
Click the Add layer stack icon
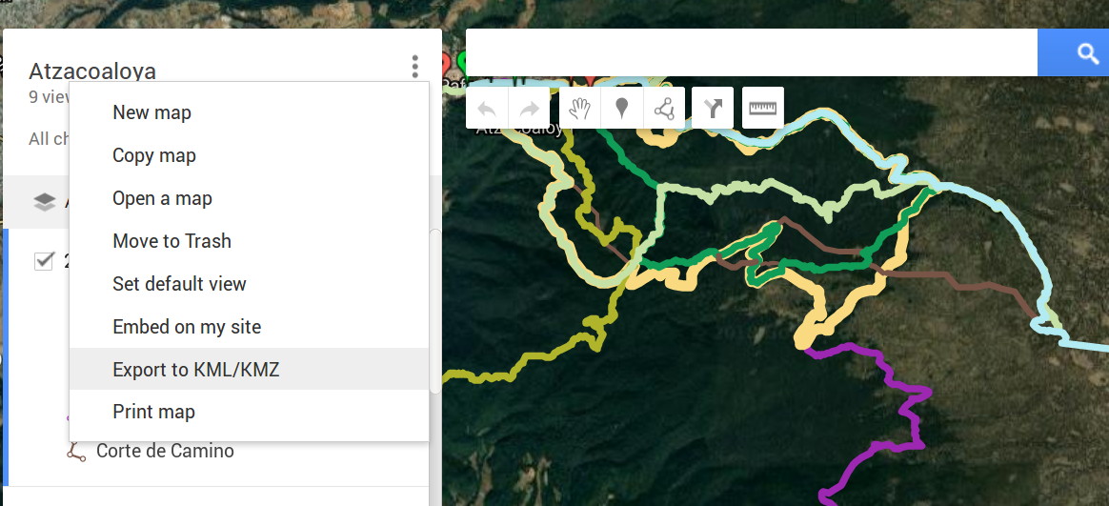[45, 202]
